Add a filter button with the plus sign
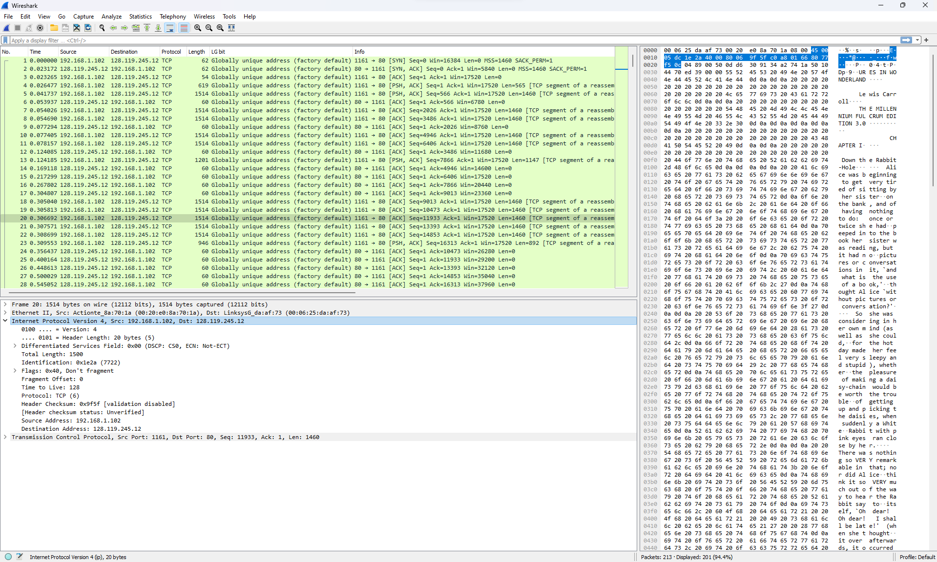The image size is (937, 562). (926, 40)
